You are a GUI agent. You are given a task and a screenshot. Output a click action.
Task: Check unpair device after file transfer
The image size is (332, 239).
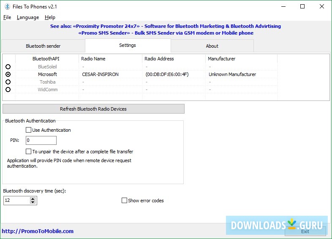(28, 151)
